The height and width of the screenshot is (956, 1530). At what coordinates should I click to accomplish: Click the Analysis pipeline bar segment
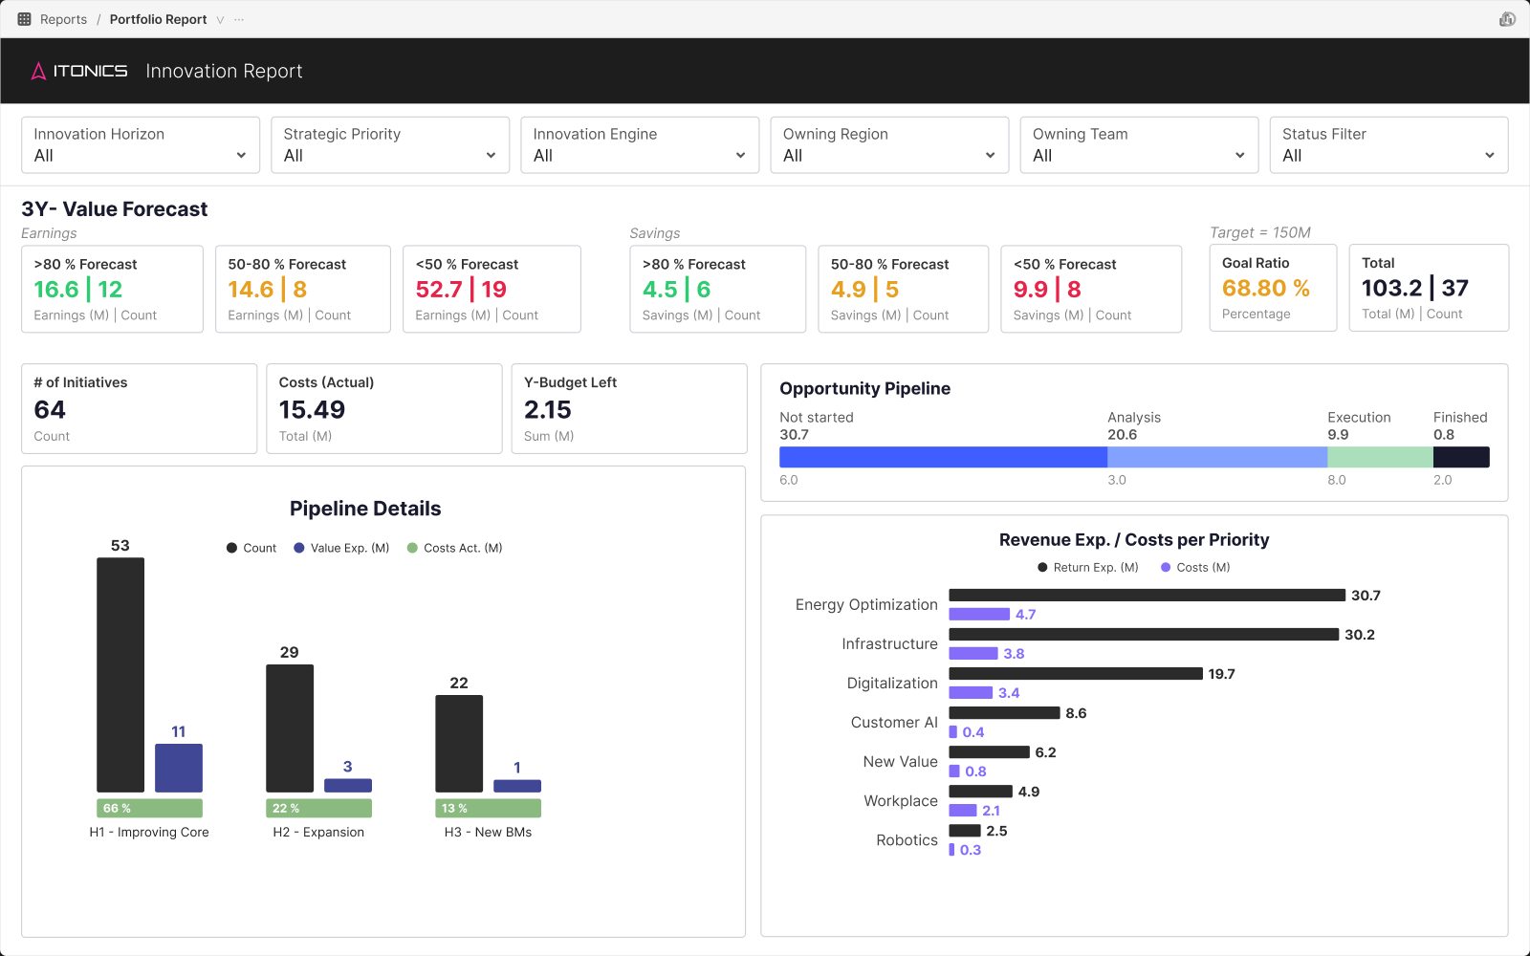coord(1217,457)
